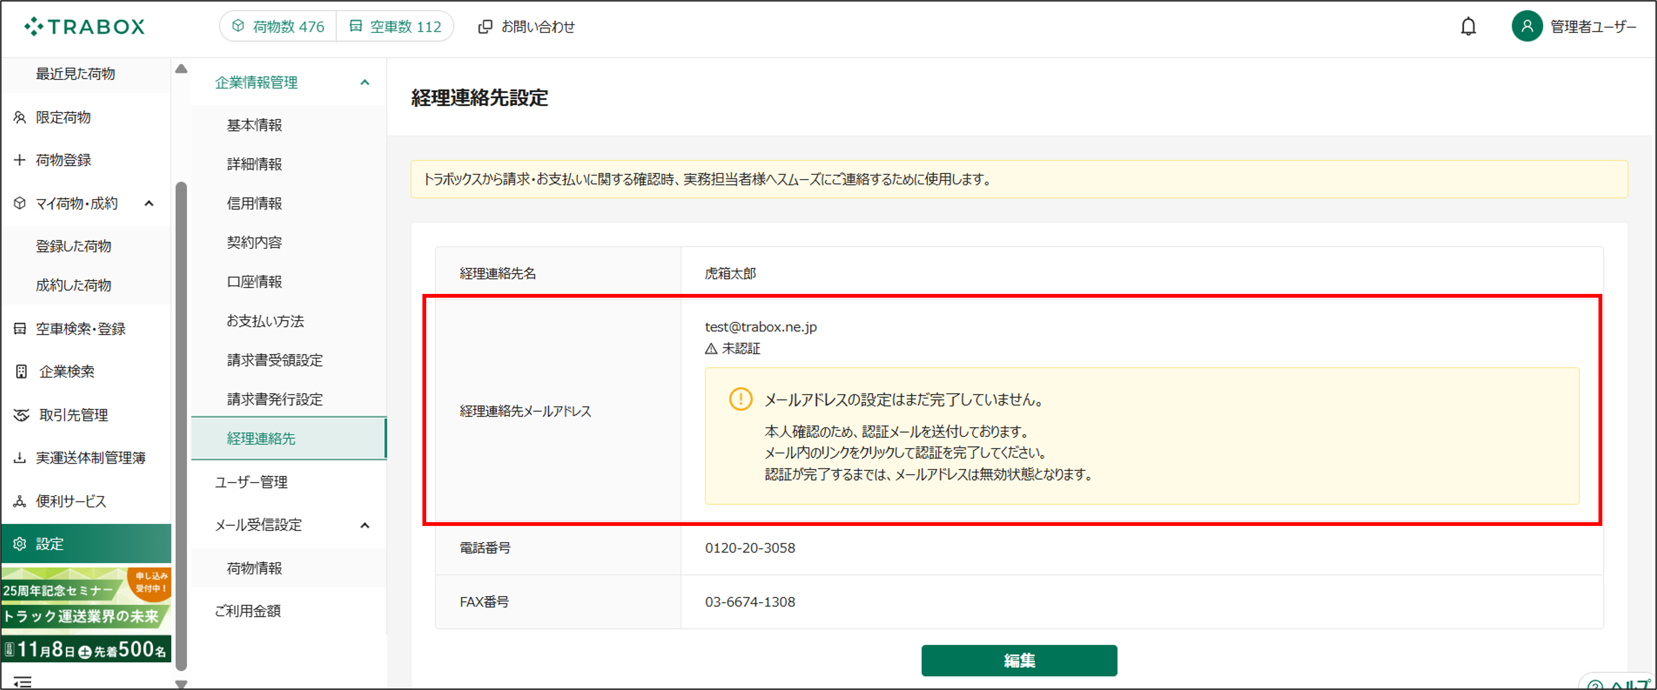Click the 空車数 truck icon

point(355,26)
